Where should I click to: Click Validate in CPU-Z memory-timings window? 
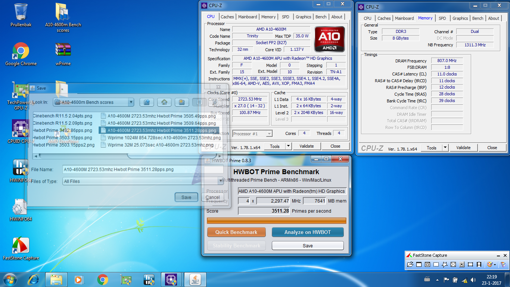coord(463,148)
